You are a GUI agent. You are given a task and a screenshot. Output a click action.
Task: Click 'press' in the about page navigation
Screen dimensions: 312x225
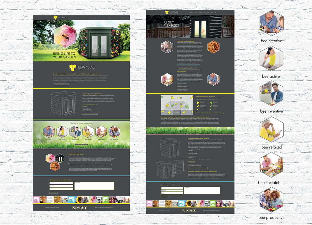click(x=208, y=13)
